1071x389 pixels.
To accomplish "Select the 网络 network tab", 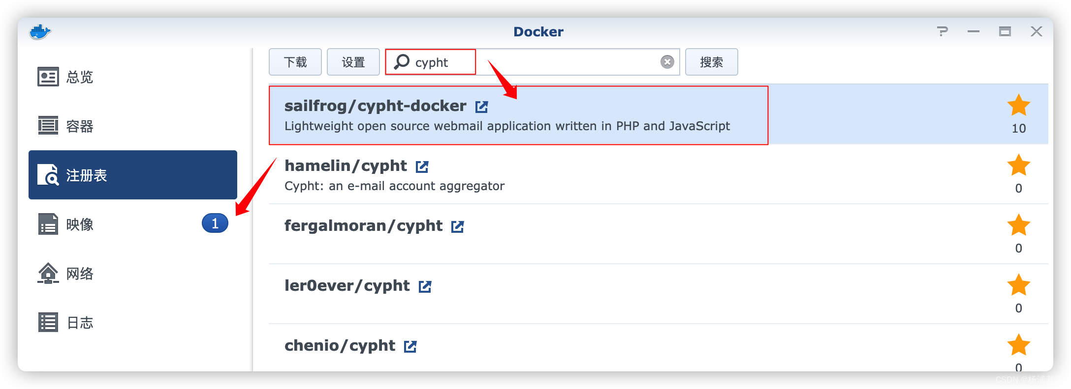I will [79, 274].
